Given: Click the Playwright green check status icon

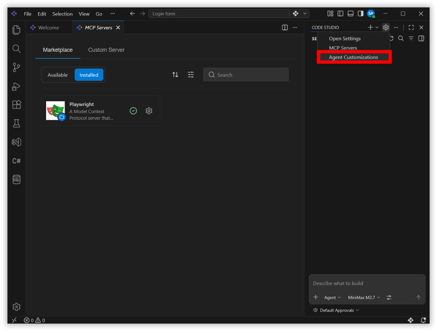Looking at the screenshot, I should [133, 111].
